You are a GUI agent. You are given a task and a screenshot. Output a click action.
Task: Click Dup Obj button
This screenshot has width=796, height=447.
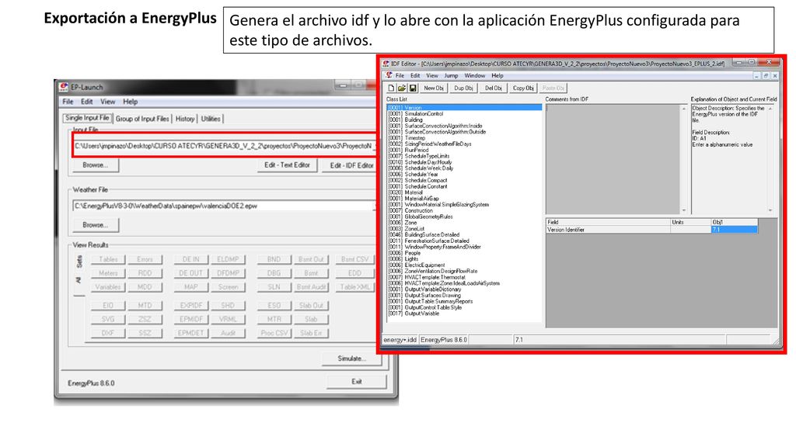point(463,88)
